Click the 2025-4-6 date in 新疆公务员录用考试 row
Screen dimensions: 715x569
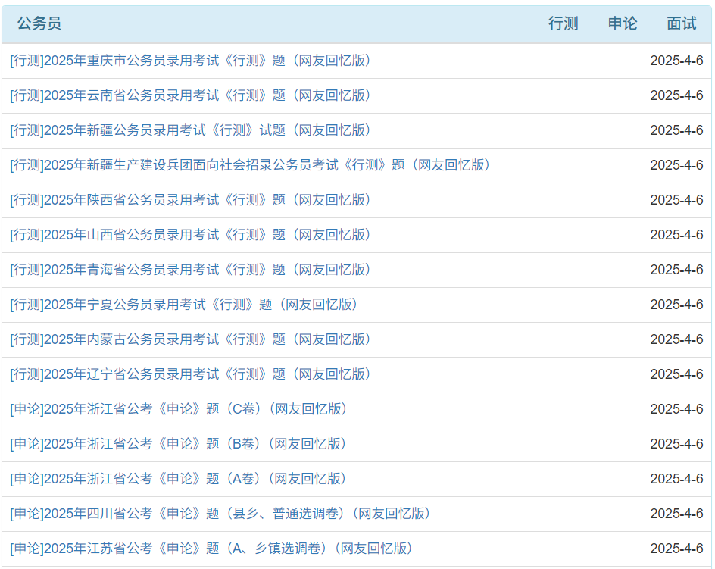tap(676, 130)
